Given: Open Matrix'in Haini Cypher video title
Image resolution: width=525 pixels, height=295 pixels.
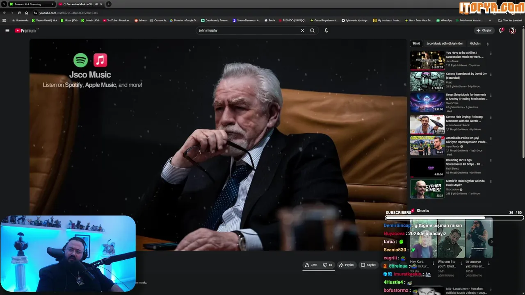Looking at the screenshot, I should tap(465, 183).
